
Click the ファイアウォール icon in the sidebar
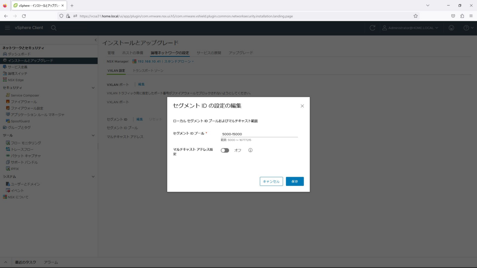tap(8, 102)
